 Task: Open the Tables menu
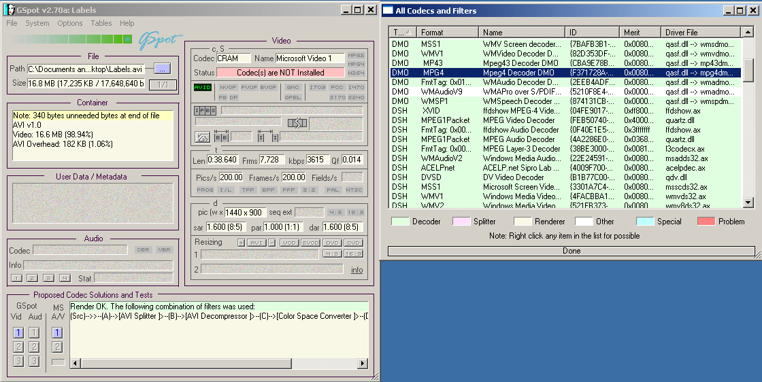click(x=101, y=23)
